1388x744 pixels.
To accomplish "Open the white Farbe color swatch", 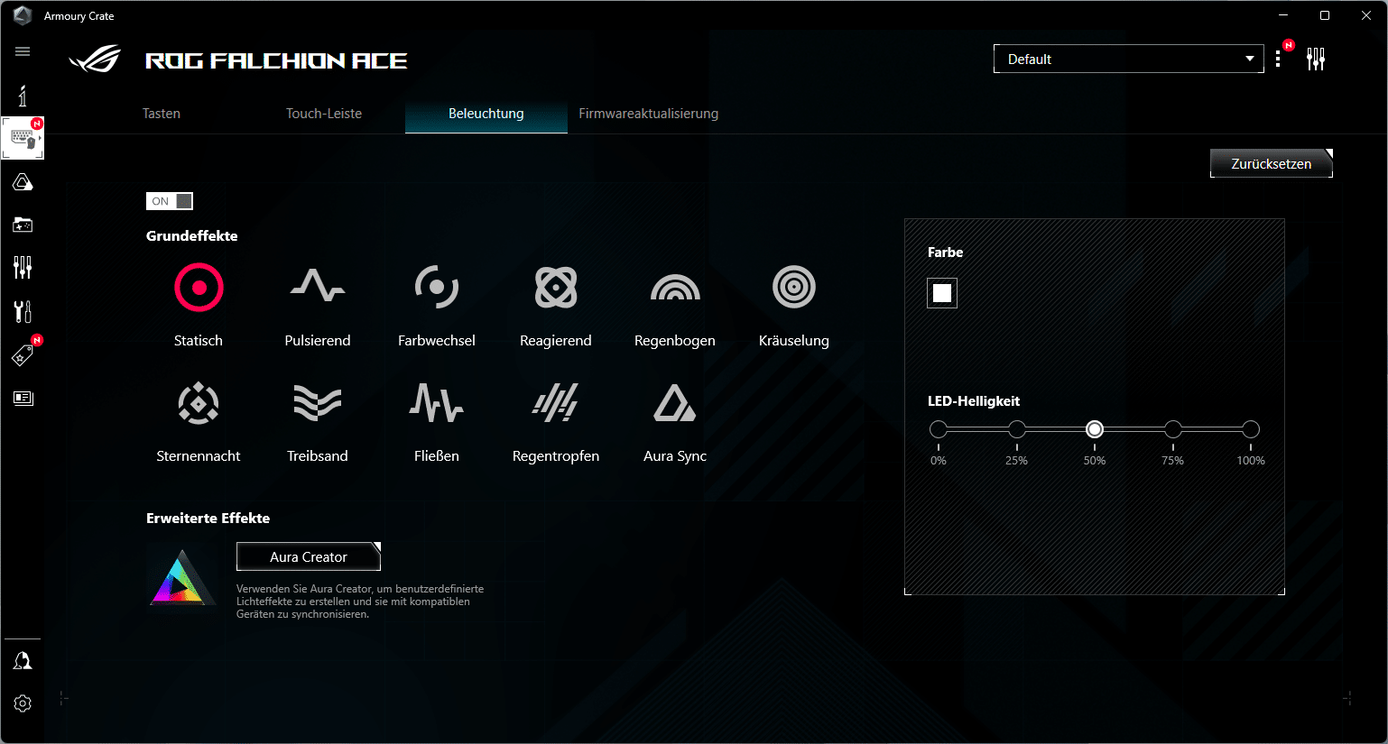I will pos(941,293).
